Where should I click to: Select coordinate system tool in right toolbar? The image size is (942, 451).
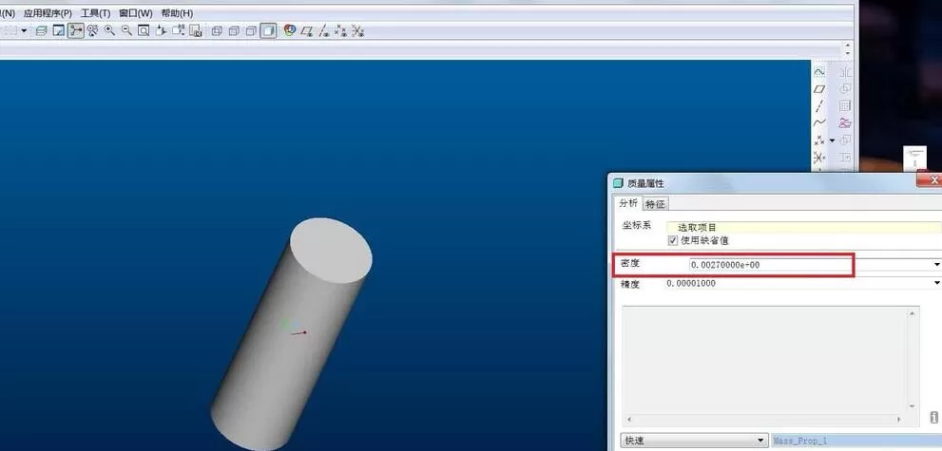[x=819, y=158]
